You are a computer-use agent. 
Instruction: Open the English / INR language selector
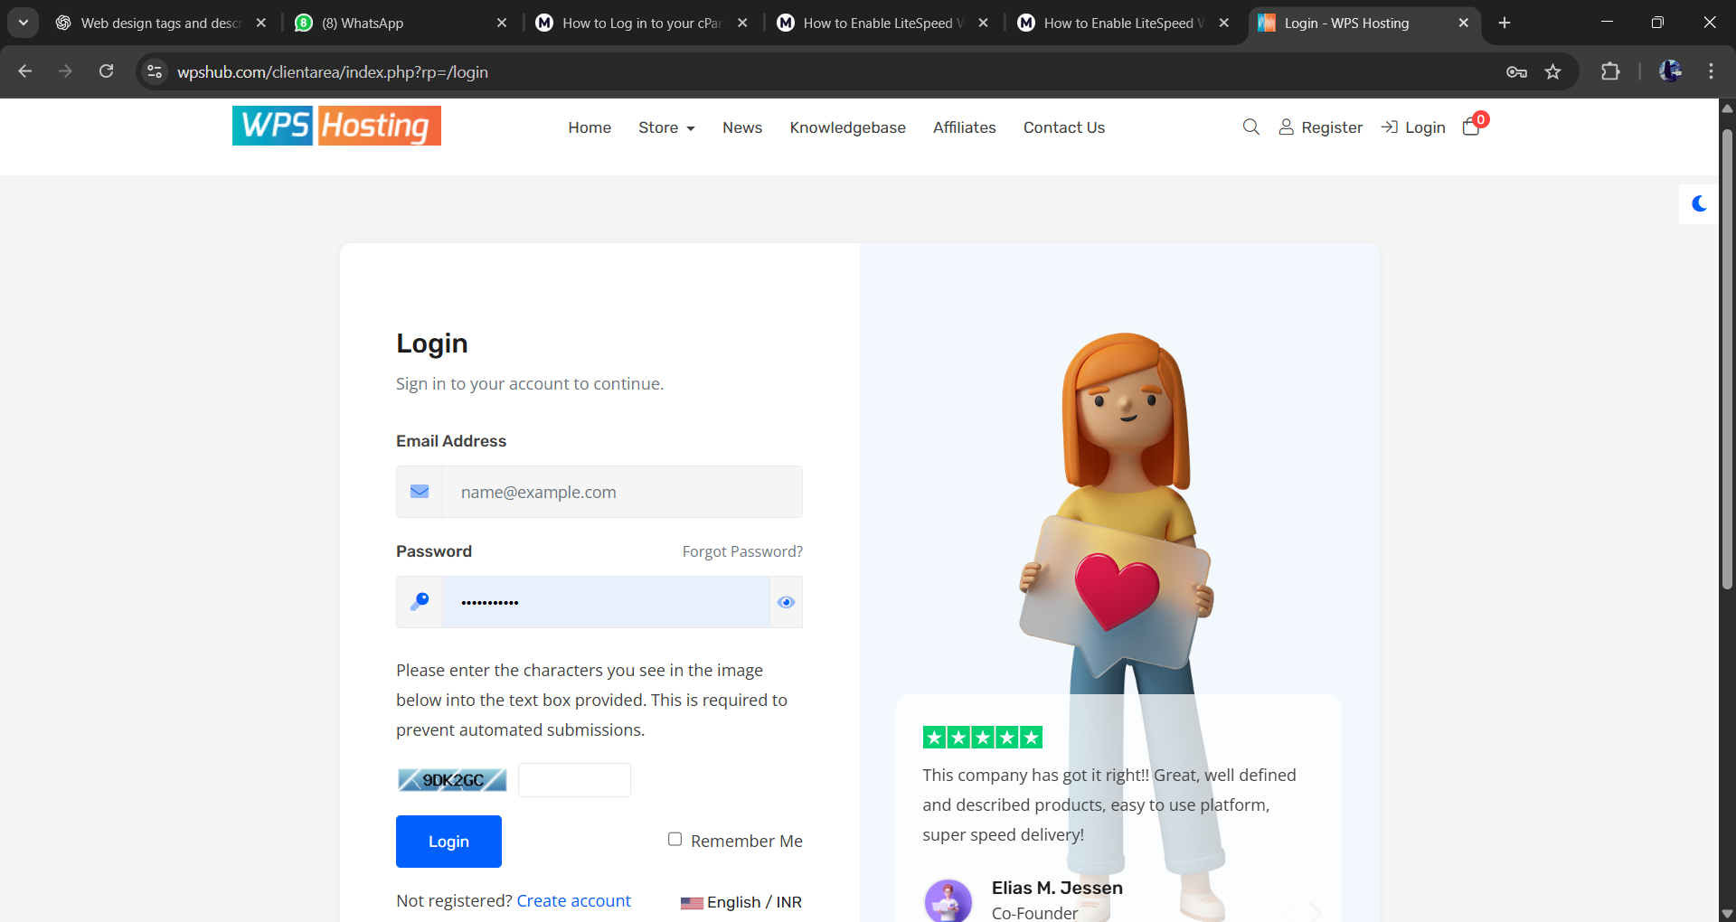[741, 902]
